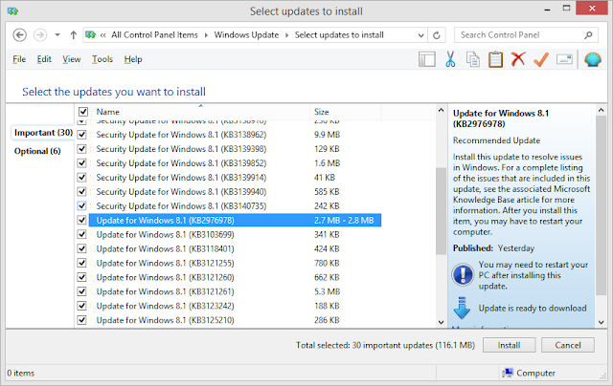Click the update list scroll down arrow
This screenshot has width=613, height=386.
441,322
